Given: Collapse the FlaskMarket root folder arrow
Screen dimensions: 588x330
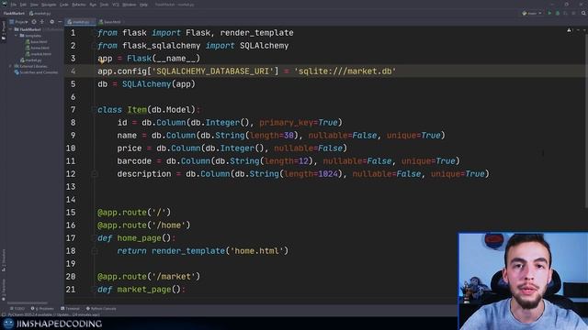Looking at the screenshot, I should coord(10,29).
